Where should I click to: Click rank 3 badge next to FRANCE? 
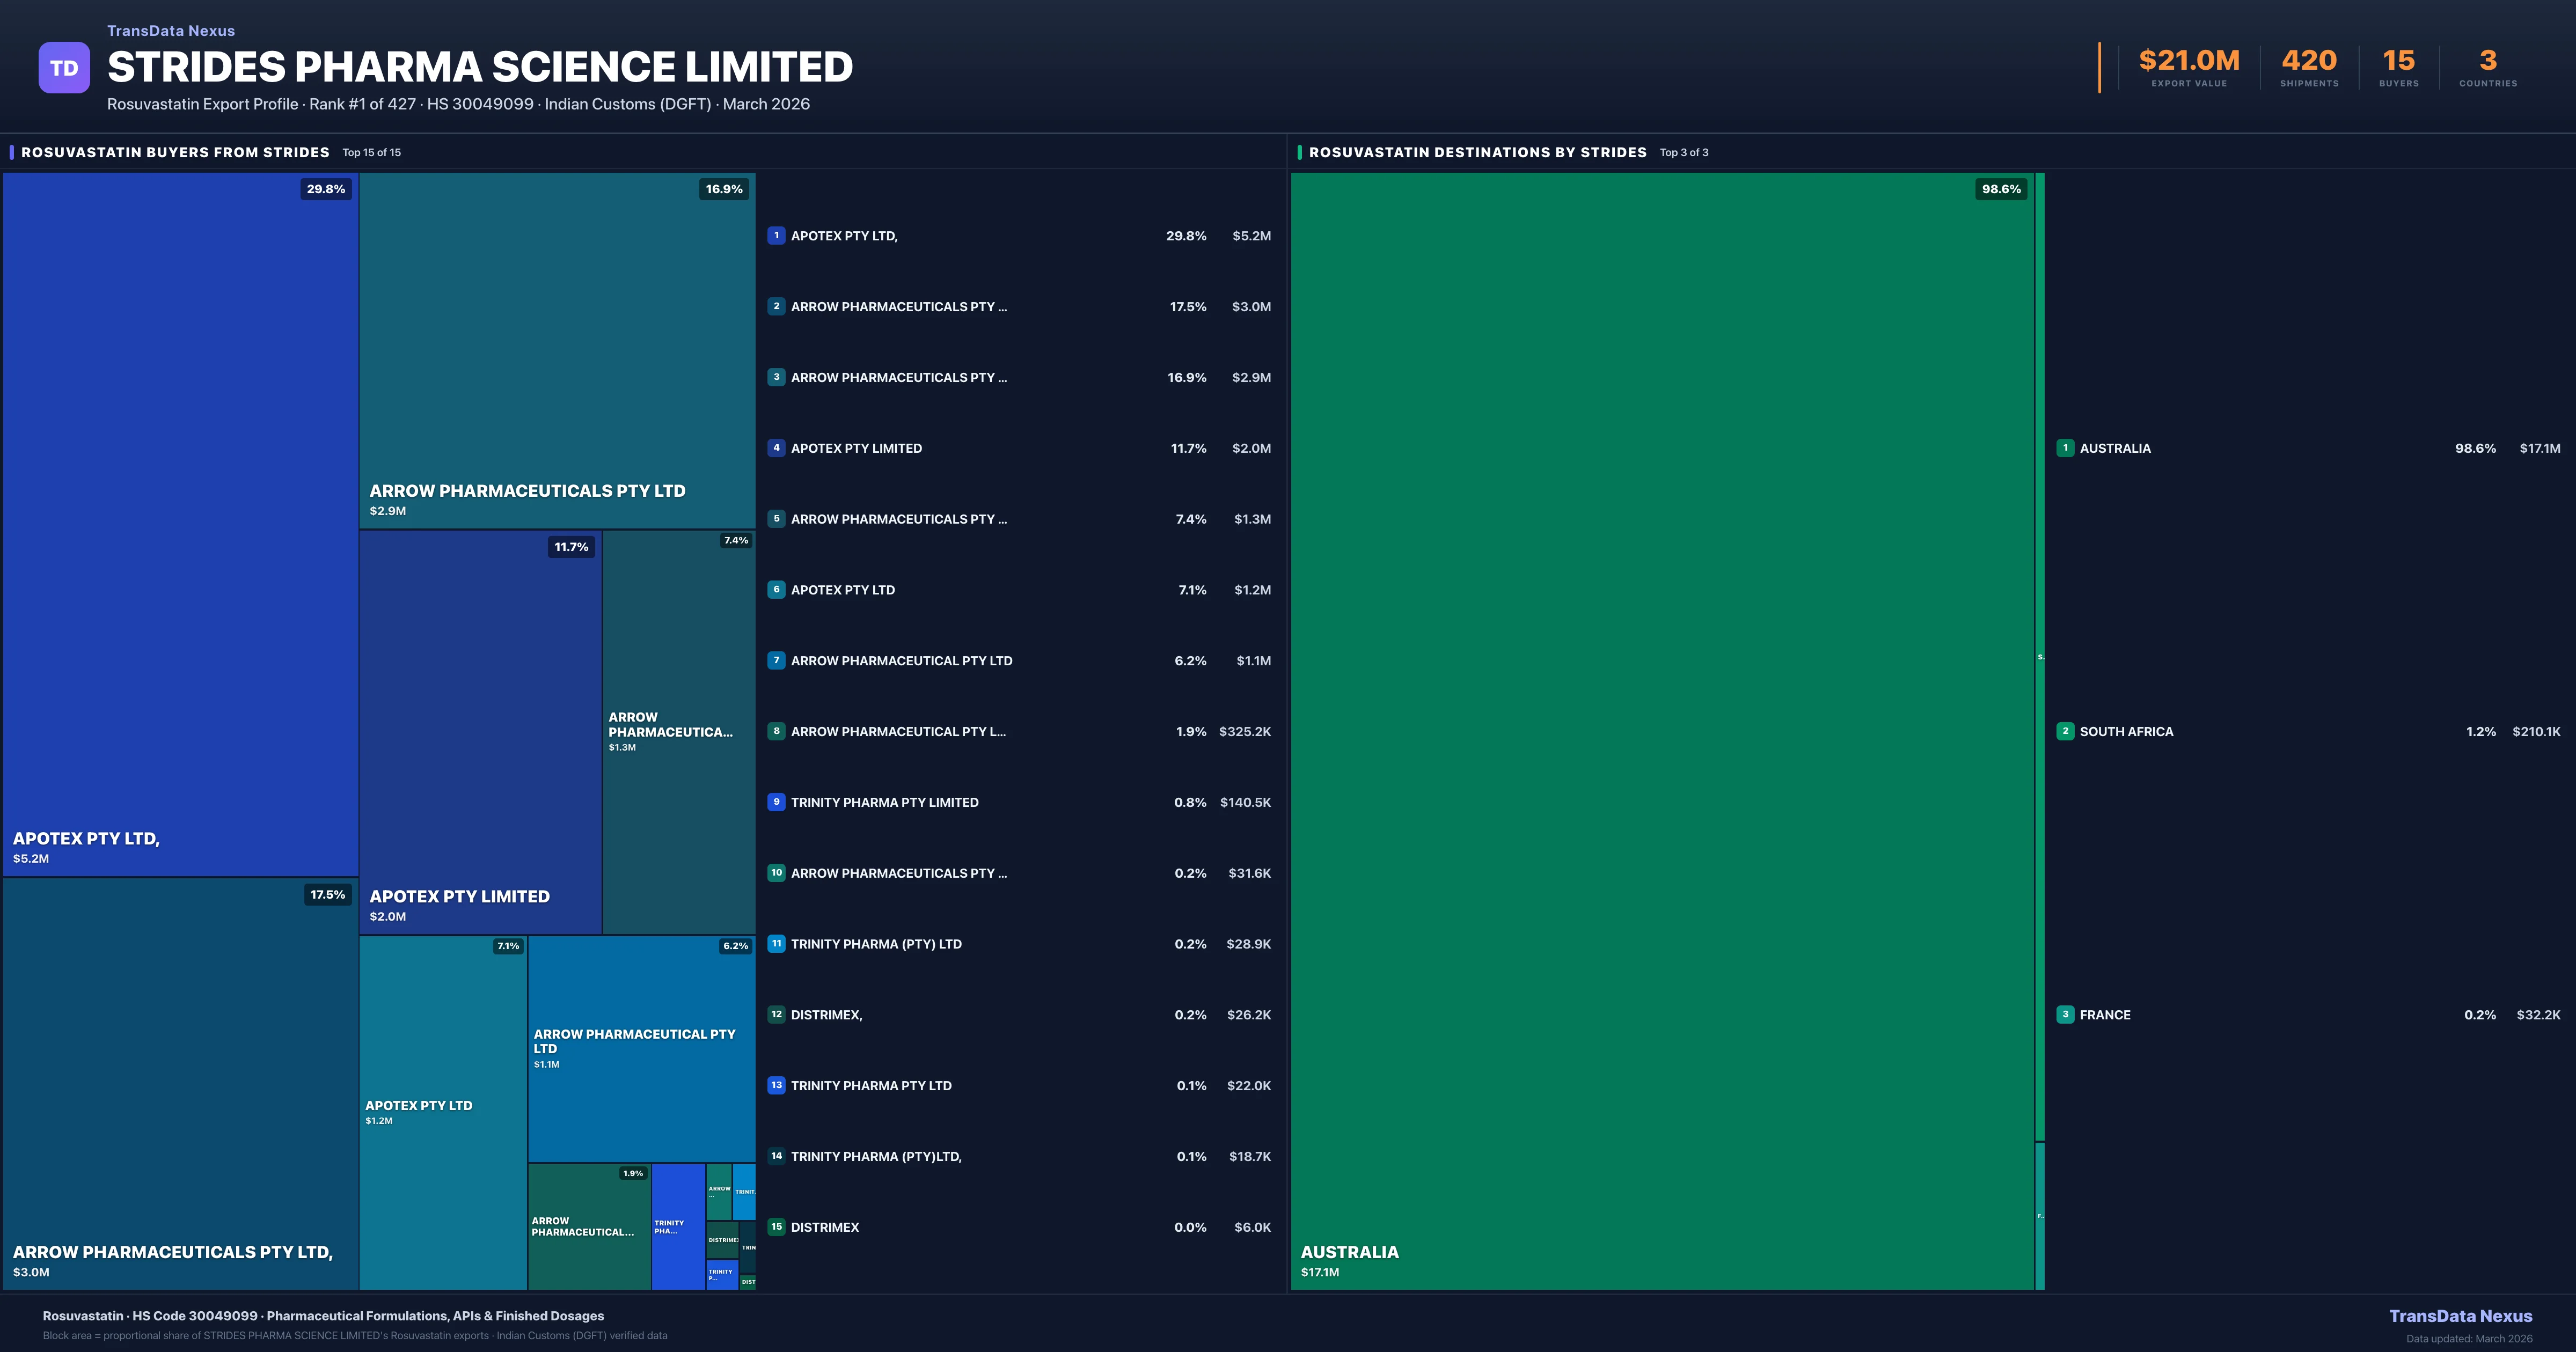pos(2065,1014)
